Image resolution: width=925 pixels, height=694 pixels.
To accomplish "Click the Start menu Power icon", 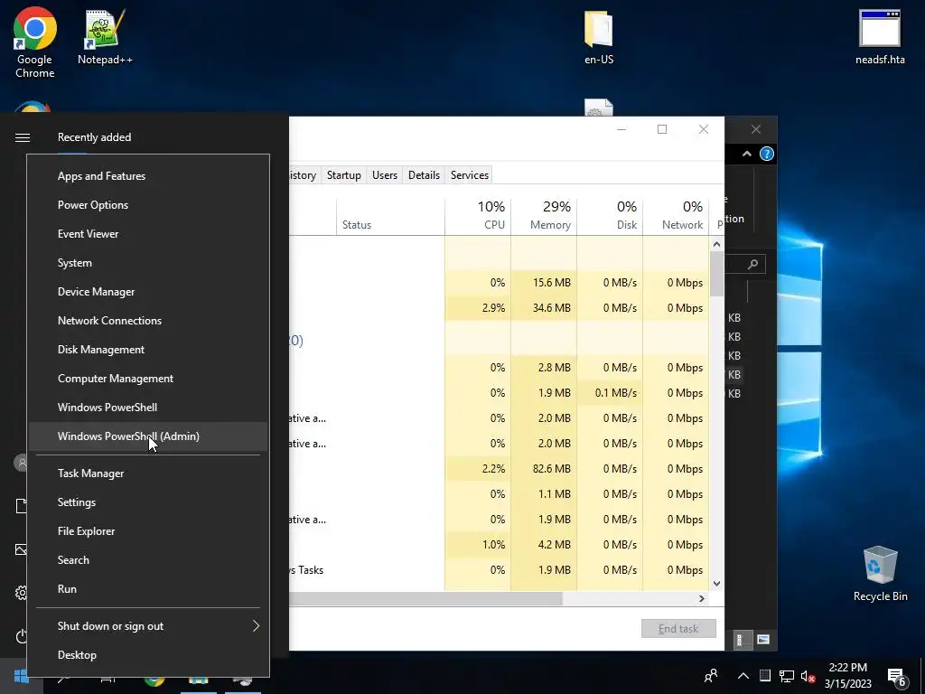I will point(22,636).
